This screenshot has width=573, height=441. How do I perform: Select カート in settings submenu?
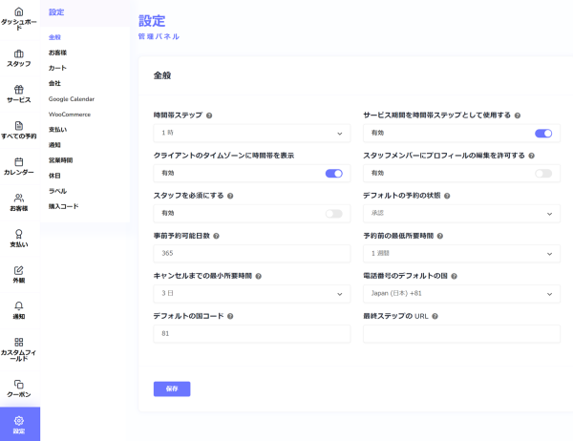click(57, 68)
